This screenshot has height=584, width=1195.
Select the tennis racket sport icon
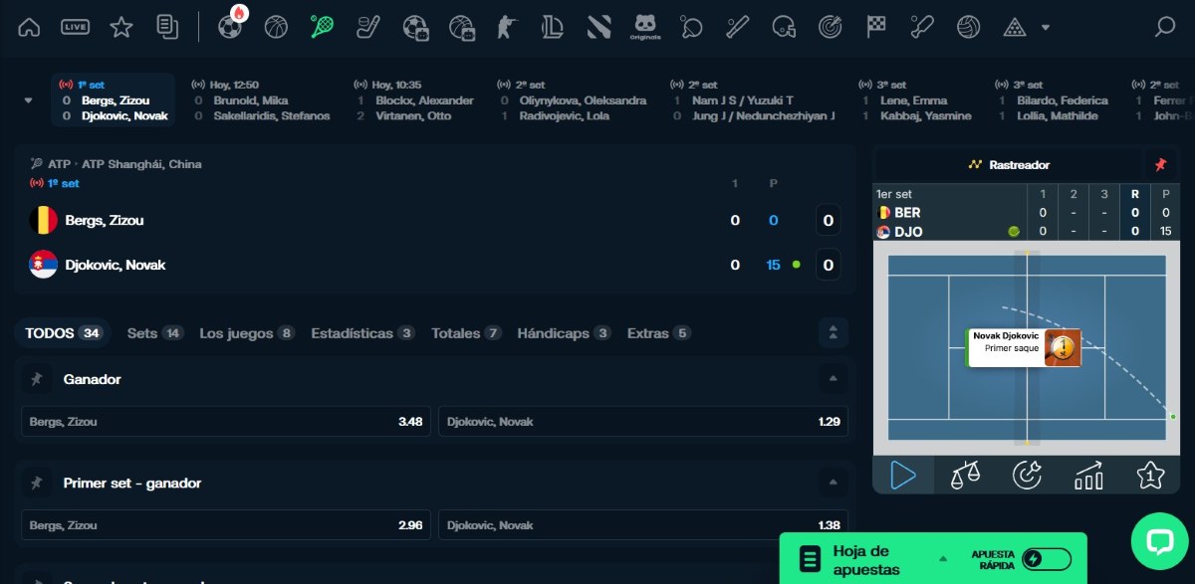[322, 27]
